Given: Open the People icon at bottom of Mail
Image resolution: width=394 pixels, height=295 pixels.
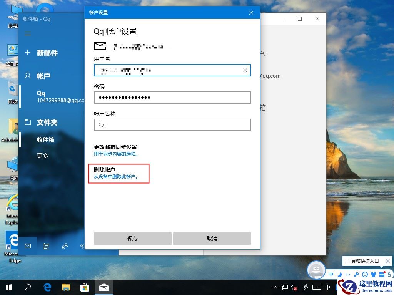Looking at the screenshot, I should (x=64, y=246).
